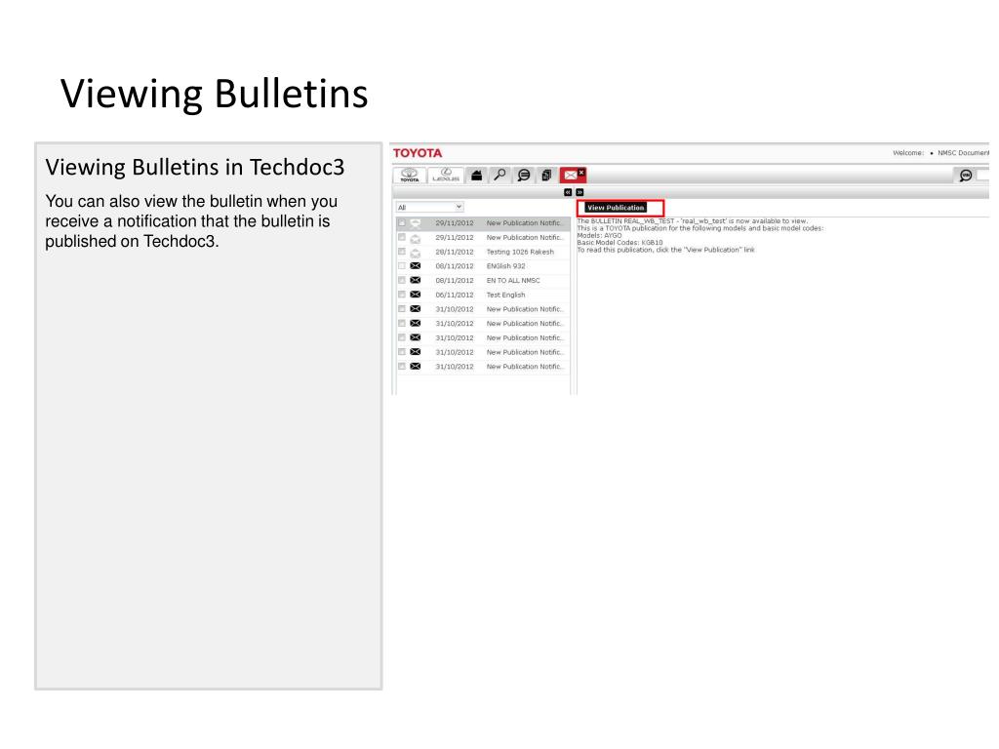This screenshot has height=749, width=999.
Task: Open the 'All' message filter dropdown
Action: tap(429, 207)
